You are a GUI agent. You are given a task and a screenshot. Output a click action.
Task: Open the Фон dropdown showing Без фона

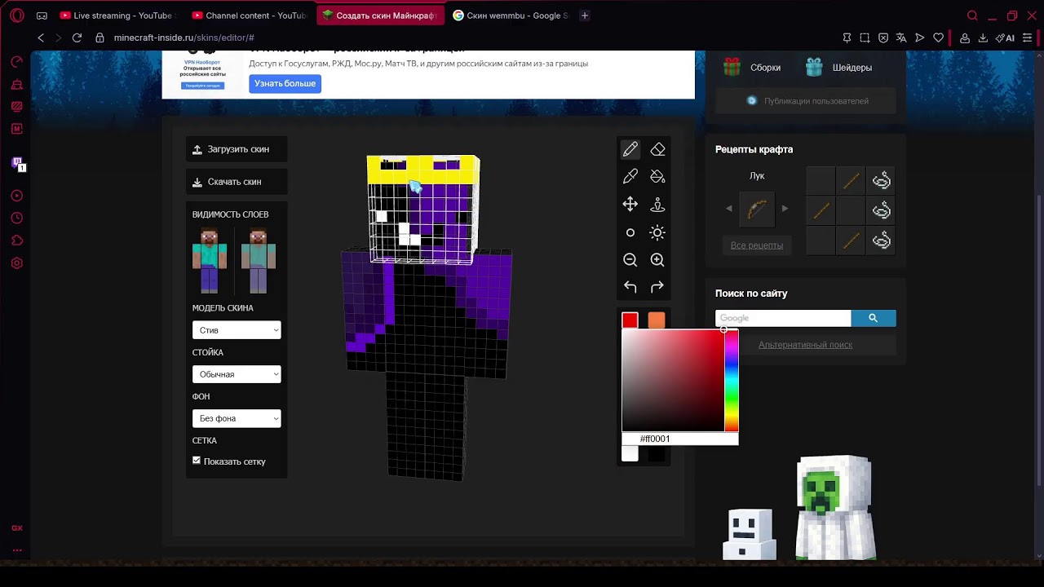237,418
